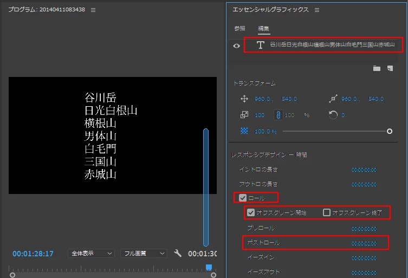This screenshot has width=408, height=278.
Task: Click the current timecode 00:01:28:17
Action: (33, 254)
